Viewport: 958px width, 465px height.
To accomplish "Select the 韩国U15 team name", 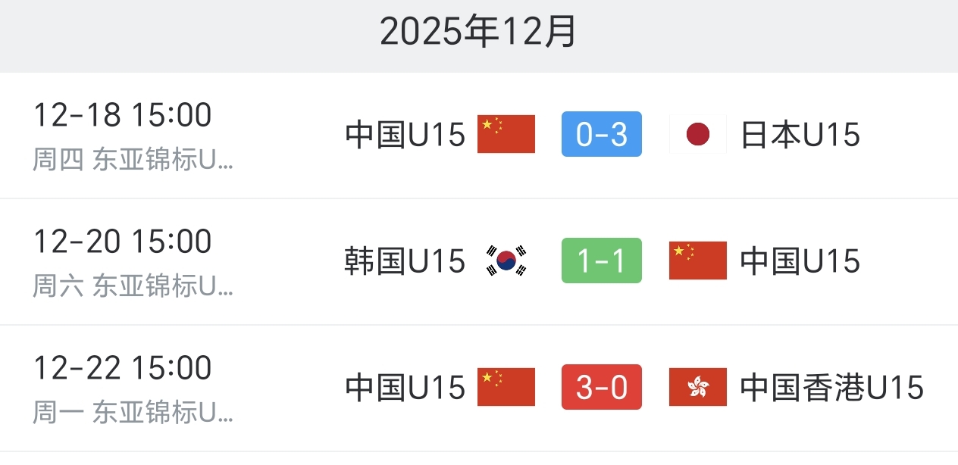I will 405,262.
